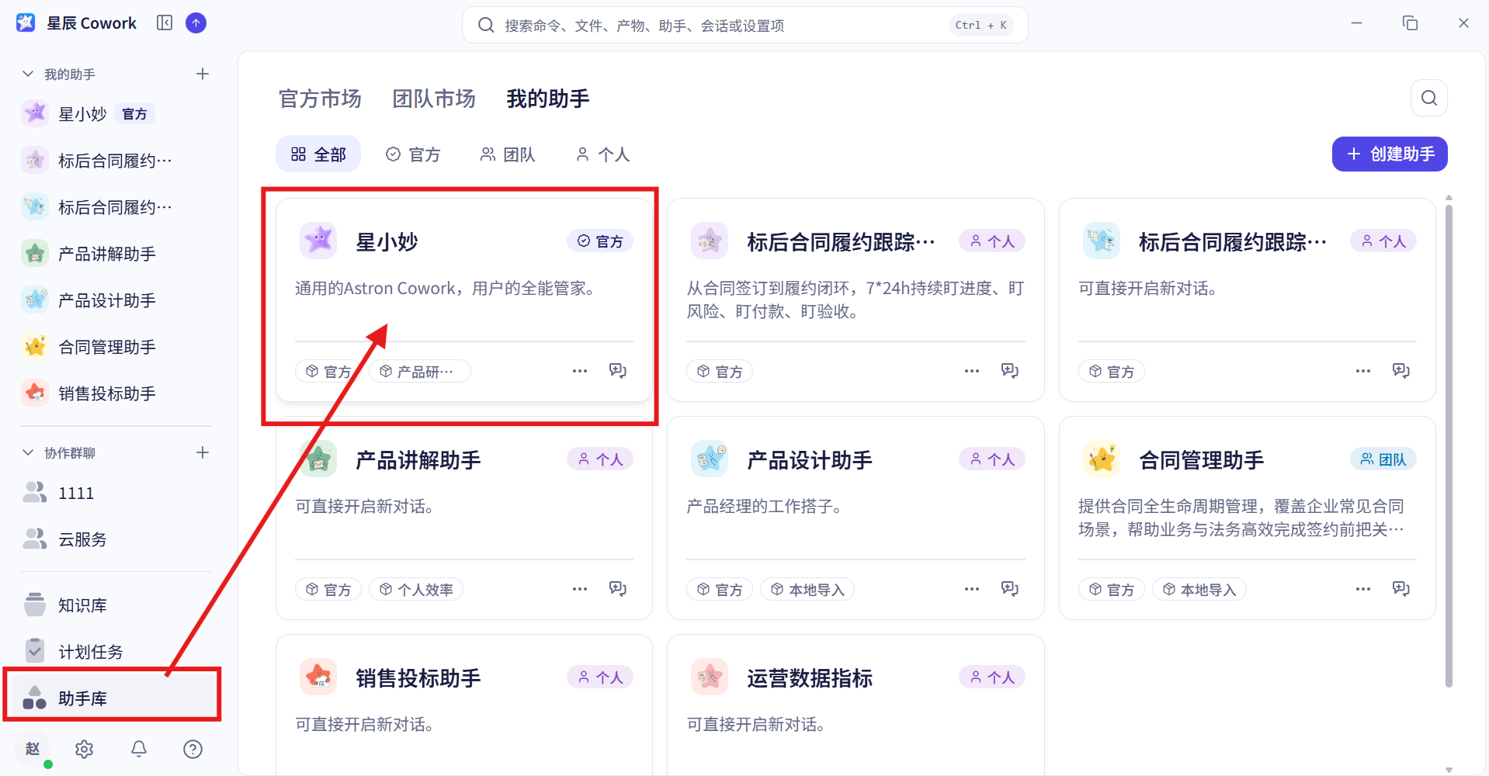Screen dimensions: 1489x776
Task: Open the assistant search magnifier button
Action: (1428, 98)
